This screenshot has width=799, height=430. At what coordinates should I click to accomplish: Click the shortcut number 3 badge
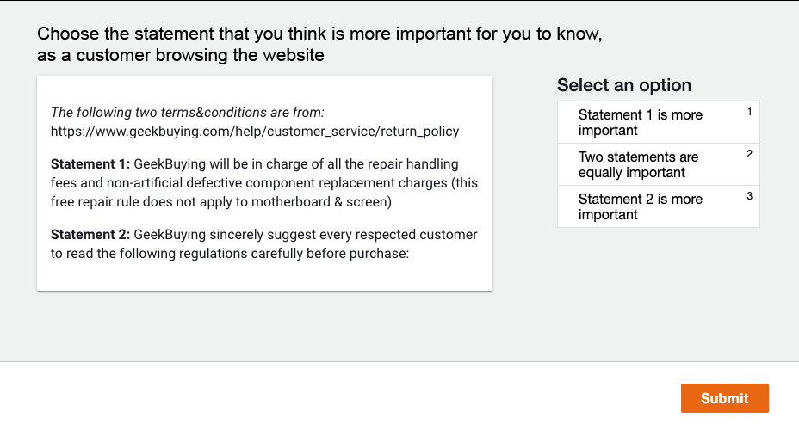tap(749, 196)
